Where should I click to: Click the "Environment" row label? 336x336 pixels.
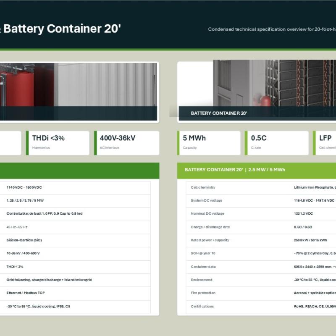[x=202, y=280]
